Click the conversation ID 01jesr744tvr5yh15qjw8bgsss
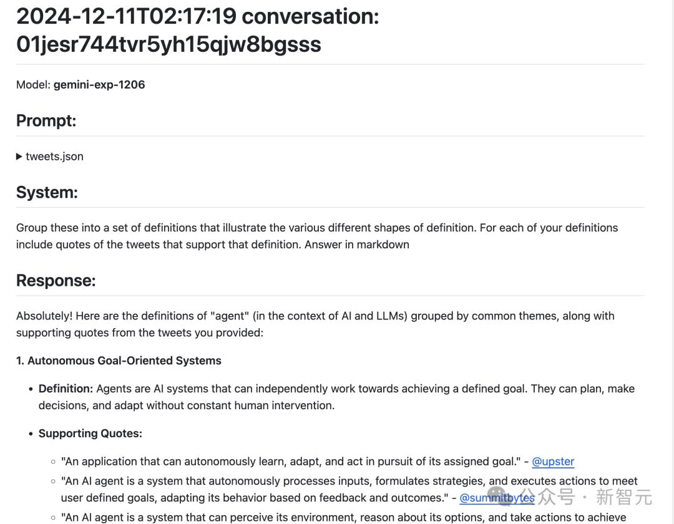674x524 pixels. coord(168,44)
